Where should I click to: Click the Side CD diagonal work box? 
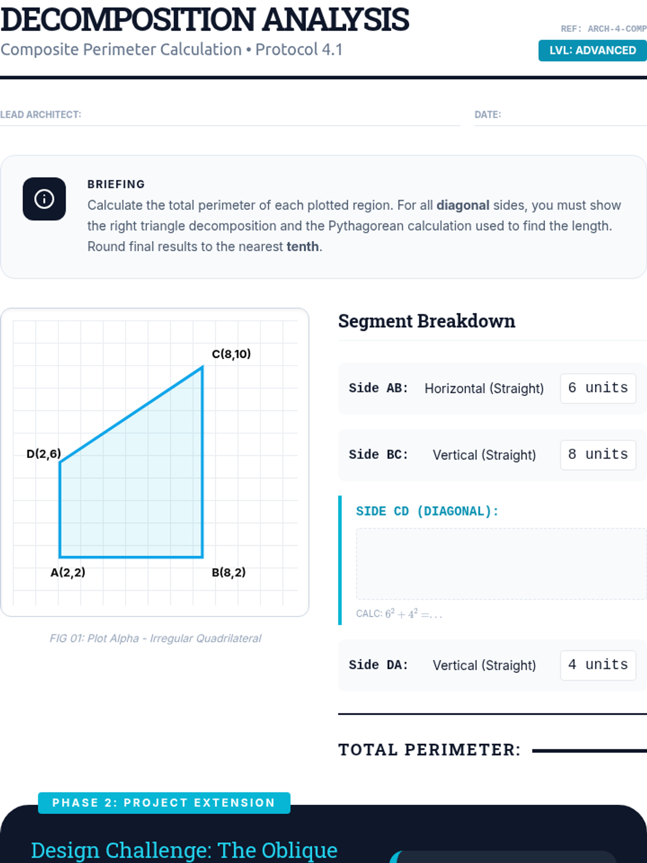[501, 564]
